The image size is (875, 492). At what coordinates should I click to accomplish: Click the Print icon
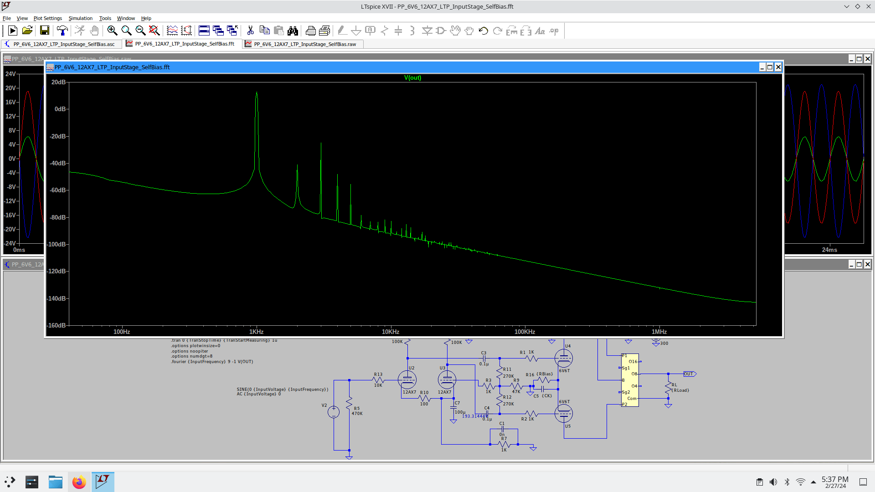(x=311, y=31)
